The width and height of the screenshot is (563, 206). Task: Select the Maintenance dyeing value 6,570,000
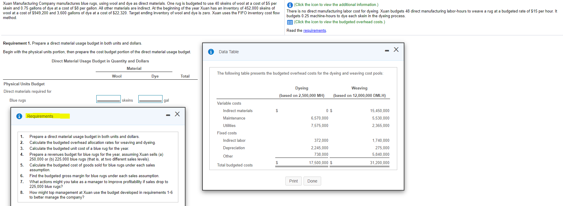coord(320,118)
